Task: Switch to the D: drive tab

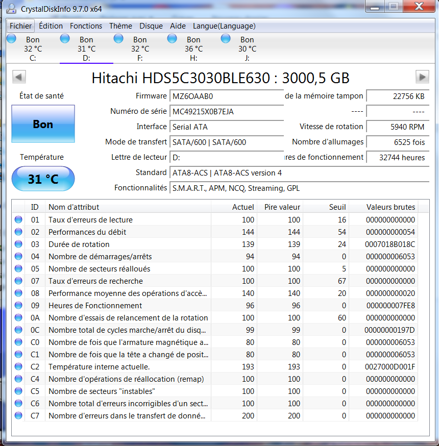Action: 86,49
